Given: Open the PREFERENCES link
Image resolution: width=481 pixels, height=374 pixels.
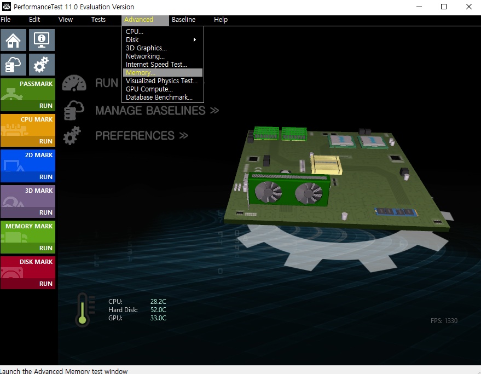Looking at the screenshot, I should [142, 135].
